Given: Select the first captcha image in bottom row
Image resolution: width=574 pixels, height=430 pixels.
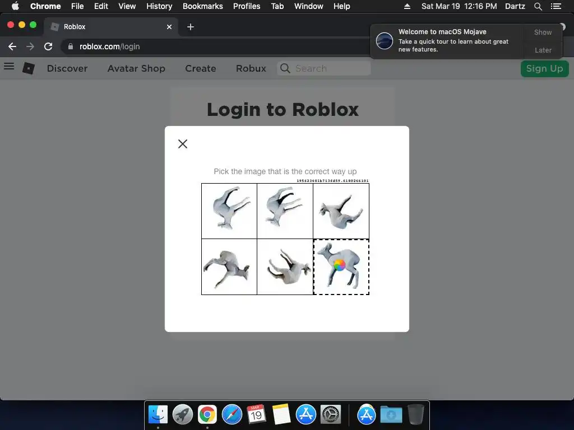Looking at the screenshot, I should (229, 267).
